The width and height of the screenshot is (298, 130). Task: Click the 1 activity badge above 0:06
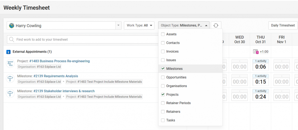[x=261, y=61]
